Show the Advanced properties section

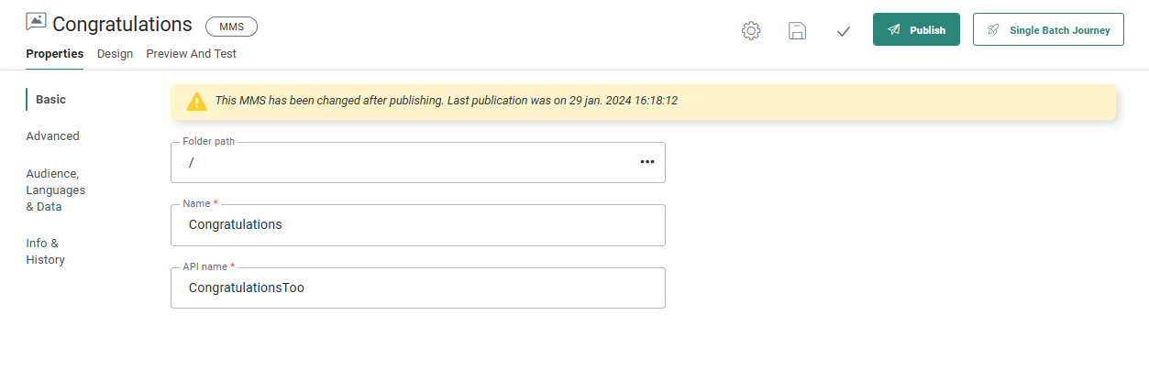[52, 136]
